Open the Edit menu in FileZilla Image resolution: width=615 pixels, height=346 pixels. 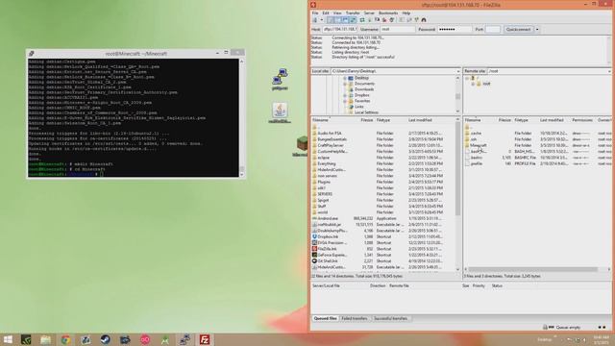click(326, 12)
